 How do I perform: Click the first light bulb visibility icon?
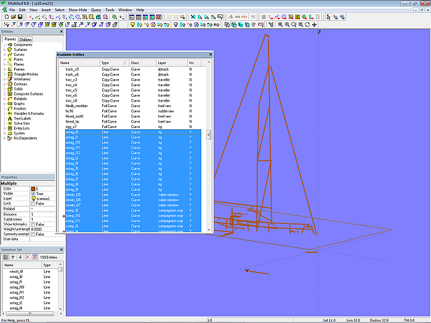pyautogui.click(x=133, y=25)
